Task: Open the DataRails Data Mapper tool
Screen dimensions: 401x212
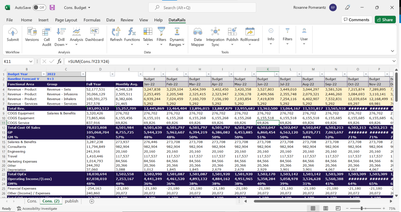Action: click(x=198, y=36)
